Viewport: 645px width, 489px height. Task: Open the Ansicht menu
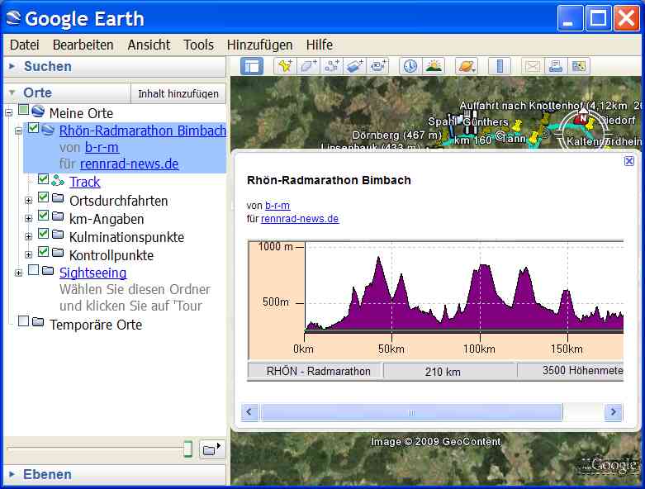pos(149,45)
